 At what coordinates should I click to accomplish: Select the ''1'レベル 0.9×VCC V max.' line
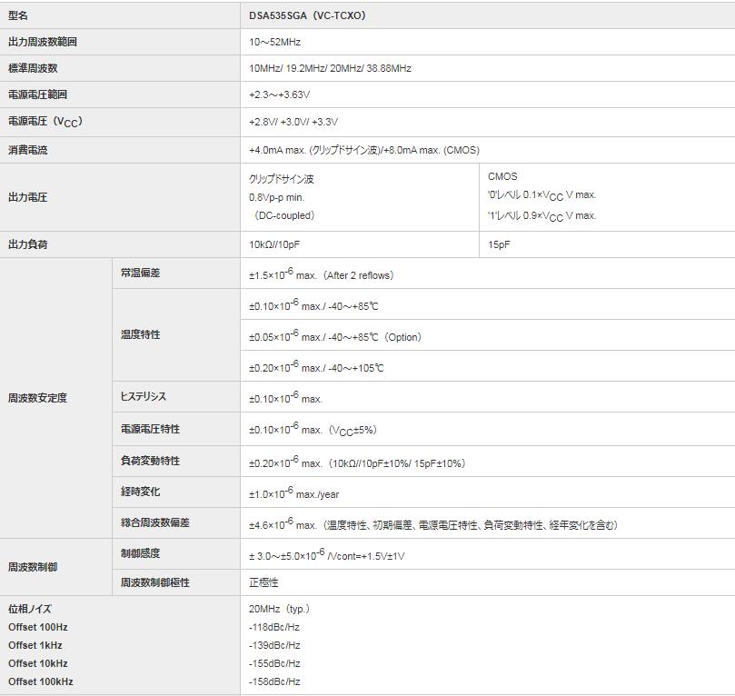(x=541, y=216)
